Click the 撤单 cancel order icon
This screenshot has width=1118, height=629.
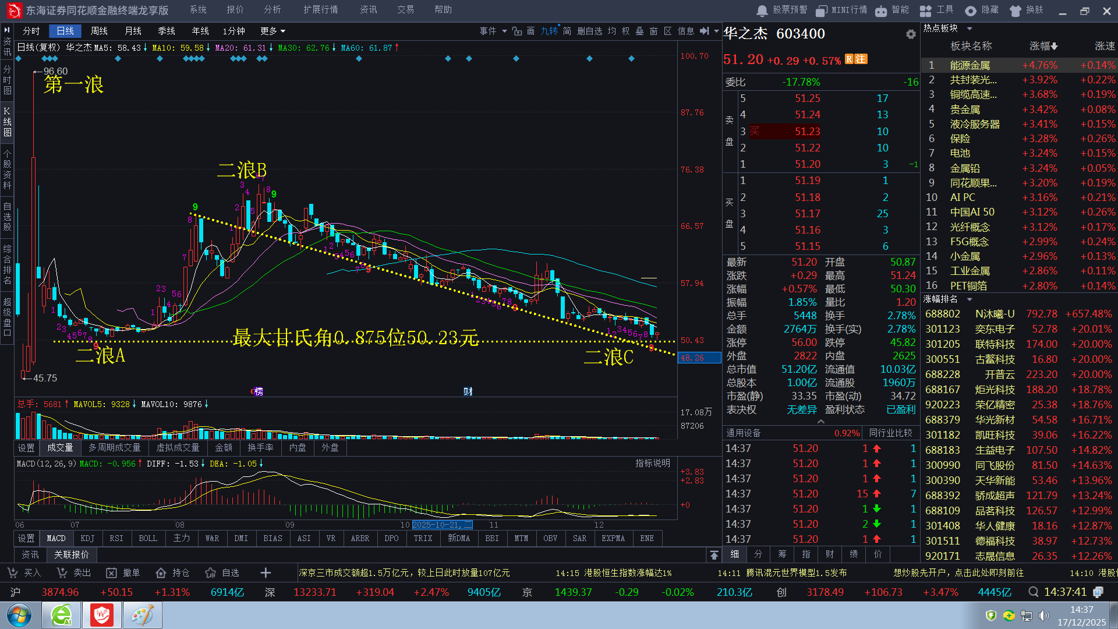tap(111, 573)
